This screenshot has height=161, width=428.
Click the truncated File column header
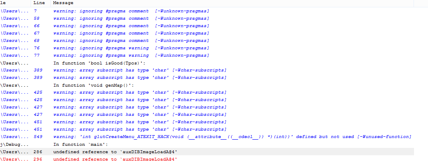coord(15,3)
